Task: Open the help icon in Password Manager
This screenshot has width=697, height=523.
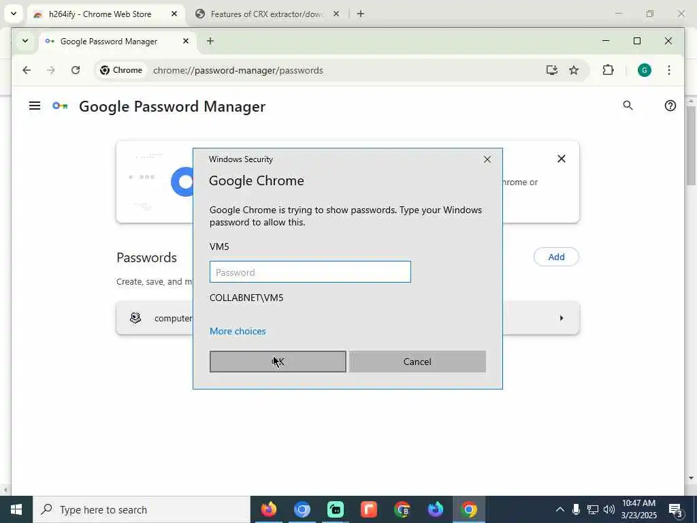Action: 670,106
